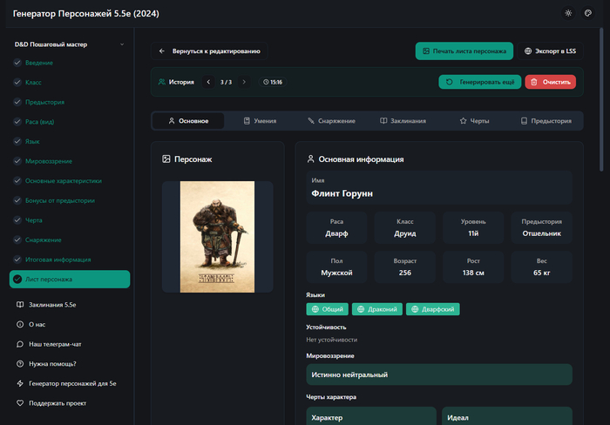610x425 pixels.
Task: Click the checkmark next to Класс step
Action: pyautogui.click(x=17, y=83)
